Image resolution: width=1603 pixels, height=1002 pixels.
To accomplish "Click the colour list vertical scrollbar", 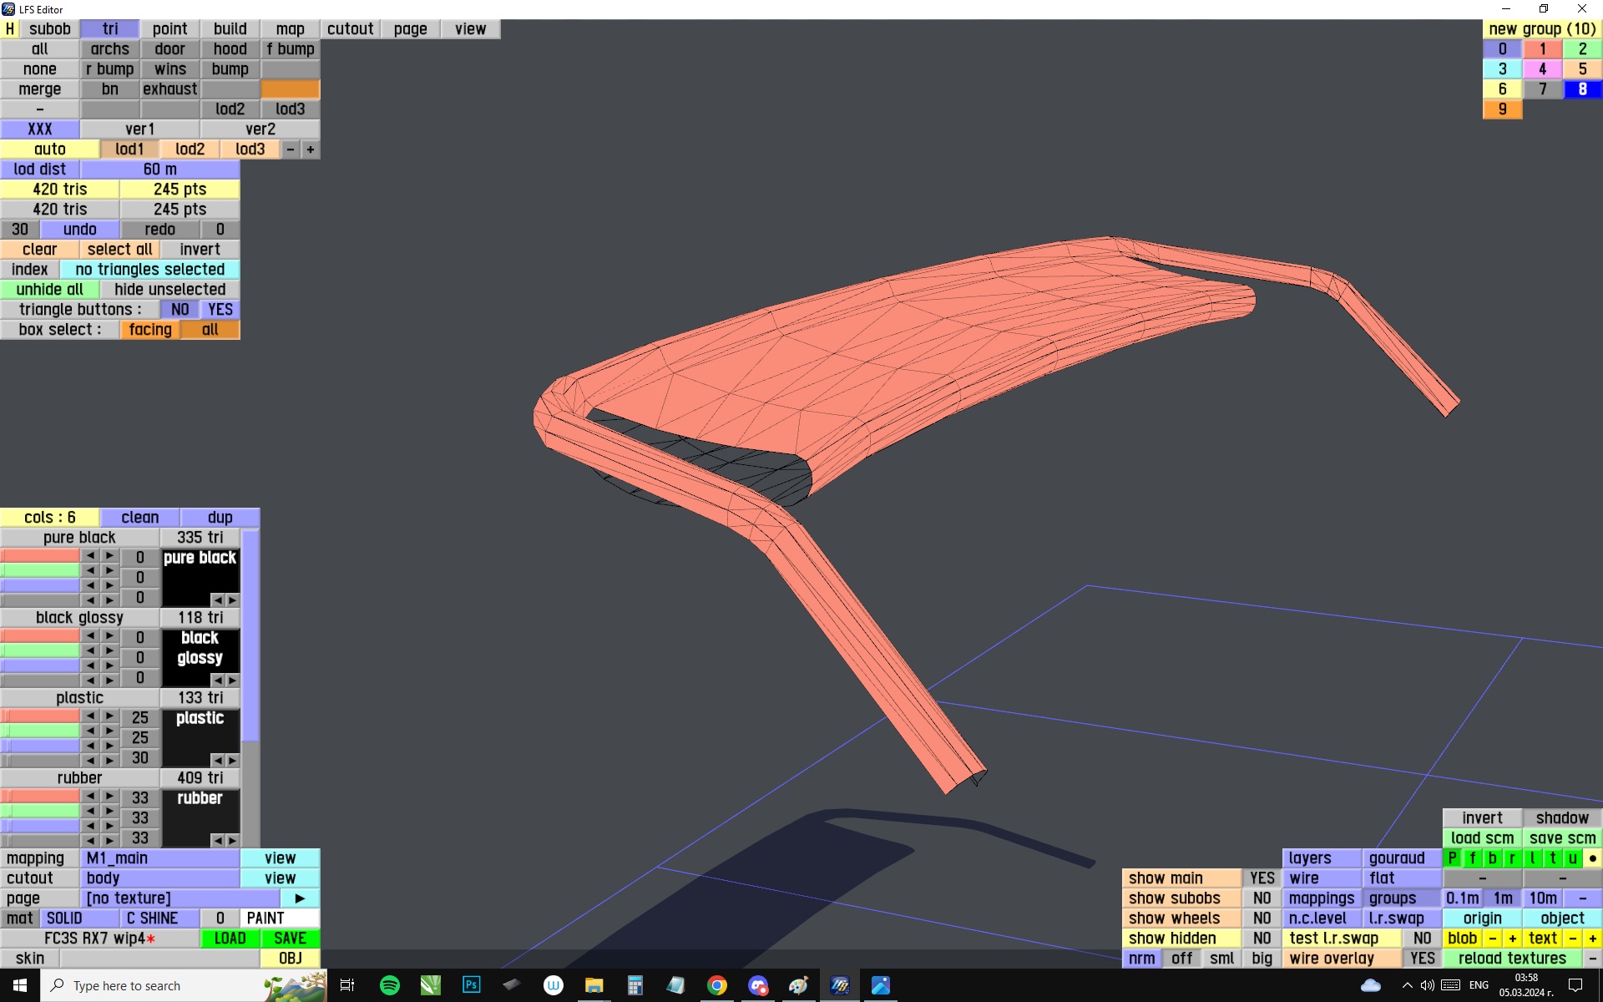I will pos(250,635).
